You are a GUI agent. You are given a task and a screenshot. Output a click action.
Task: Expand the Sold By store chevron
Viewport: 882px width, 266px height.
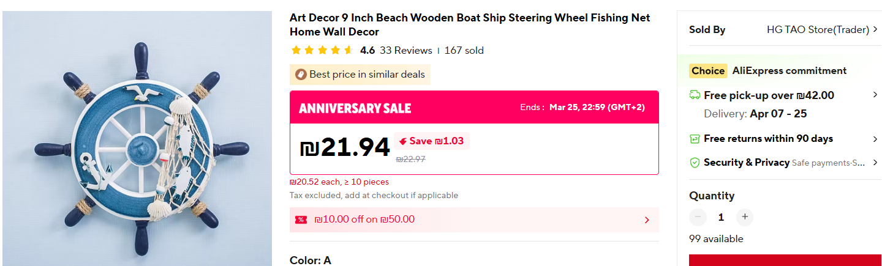(x=875, y=29)
